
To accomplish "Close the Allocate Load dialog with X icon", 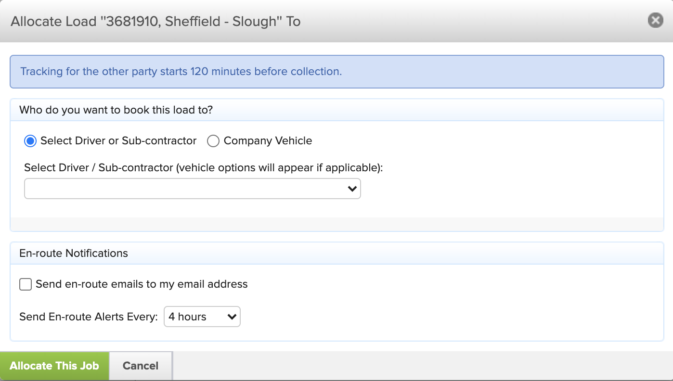I will (x=655, y=20).
